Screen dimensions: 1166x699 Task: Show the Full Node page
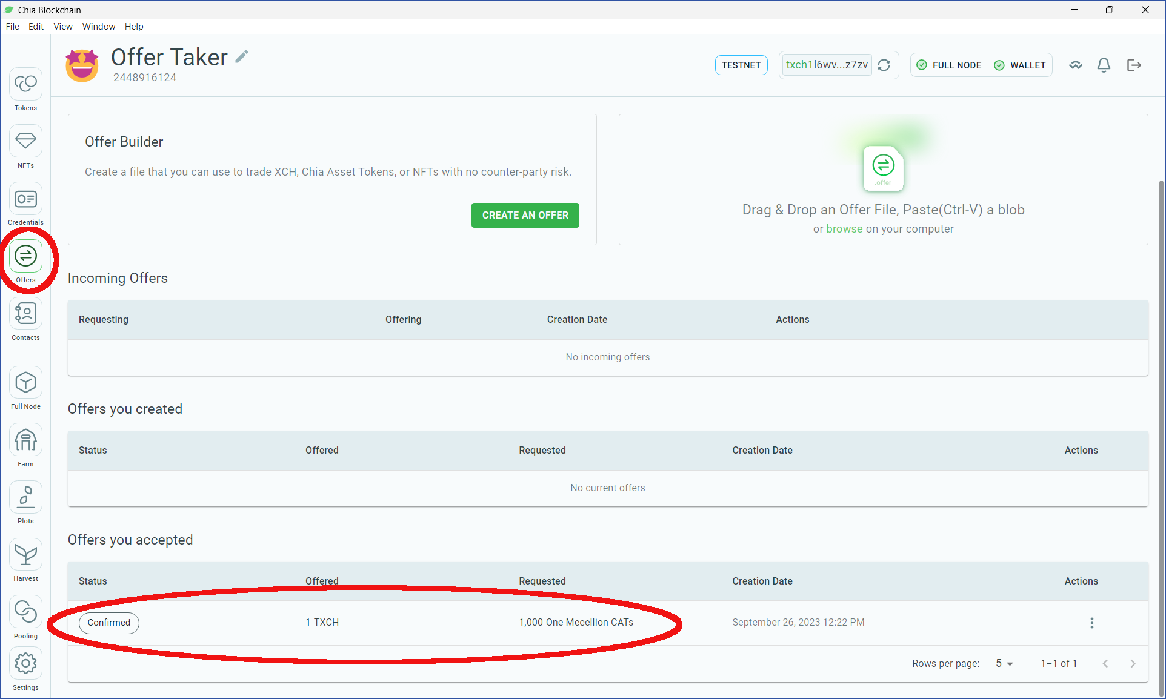pos(25,383)
